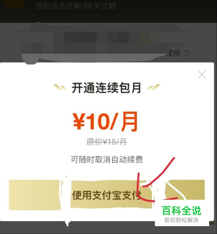Tap the 可随时取消自动续费 note

point(107,160)
